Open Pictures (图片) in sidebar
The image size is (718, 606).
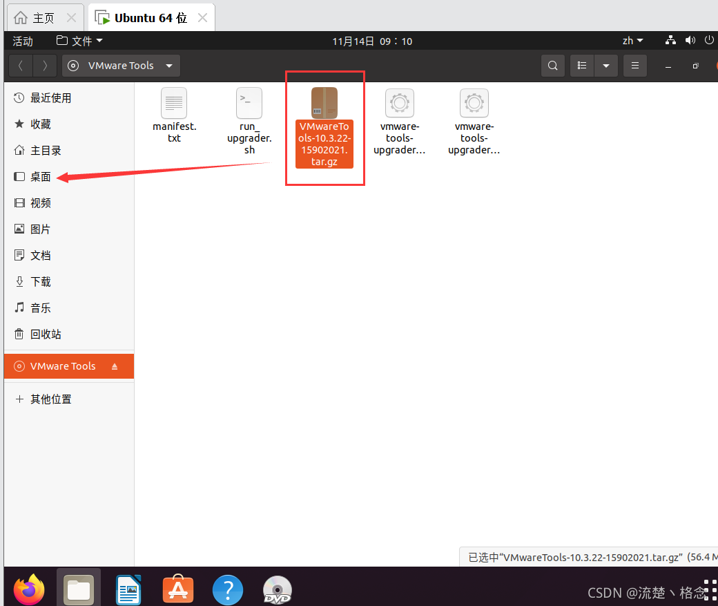[x=68, y=229]
